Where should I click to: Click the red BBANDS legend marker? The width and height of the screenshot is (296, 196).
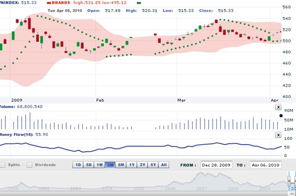coord(48,3)
